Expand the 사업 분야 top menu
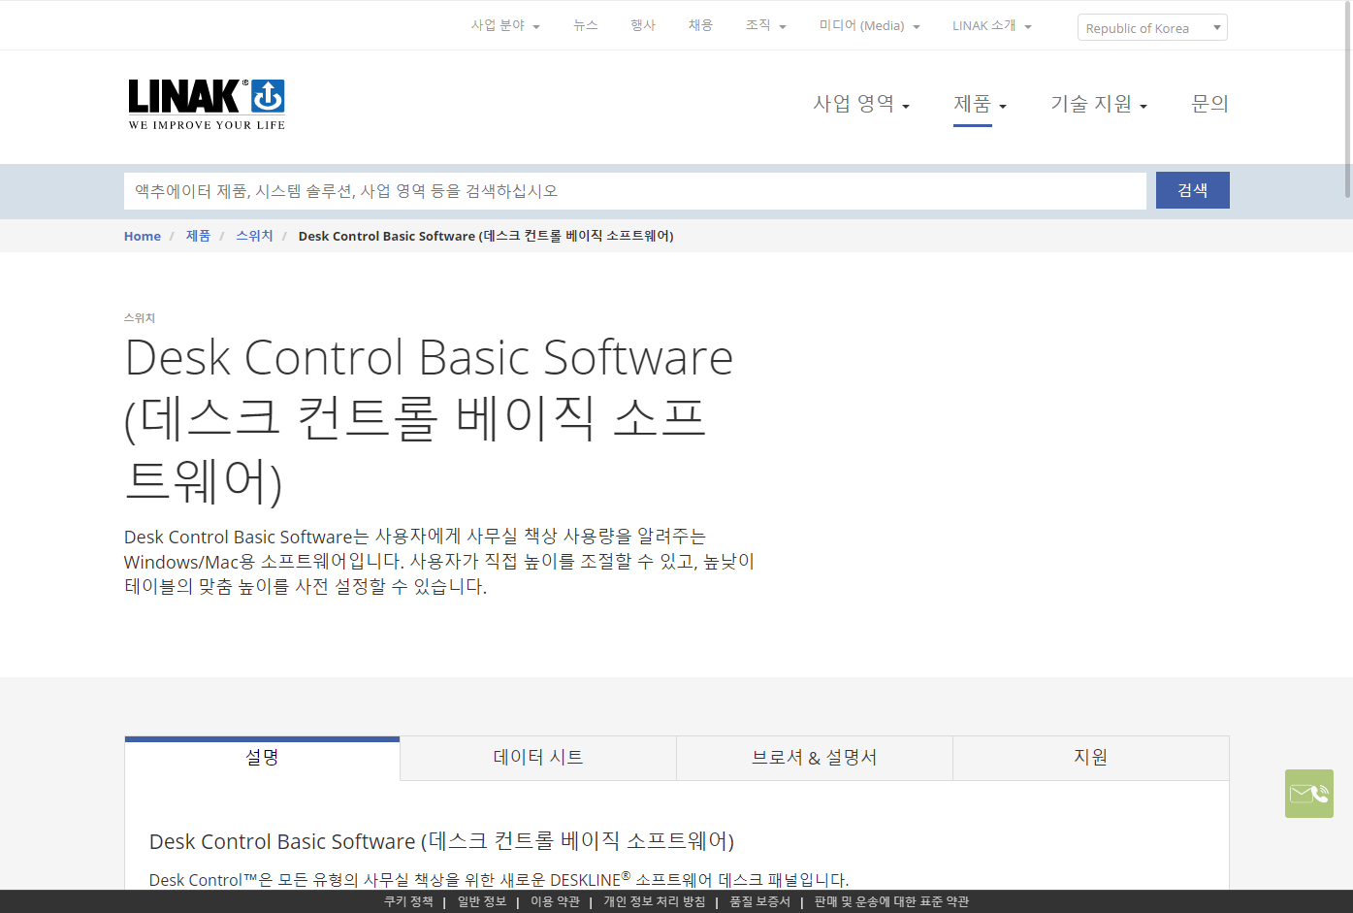 (505, 25)
